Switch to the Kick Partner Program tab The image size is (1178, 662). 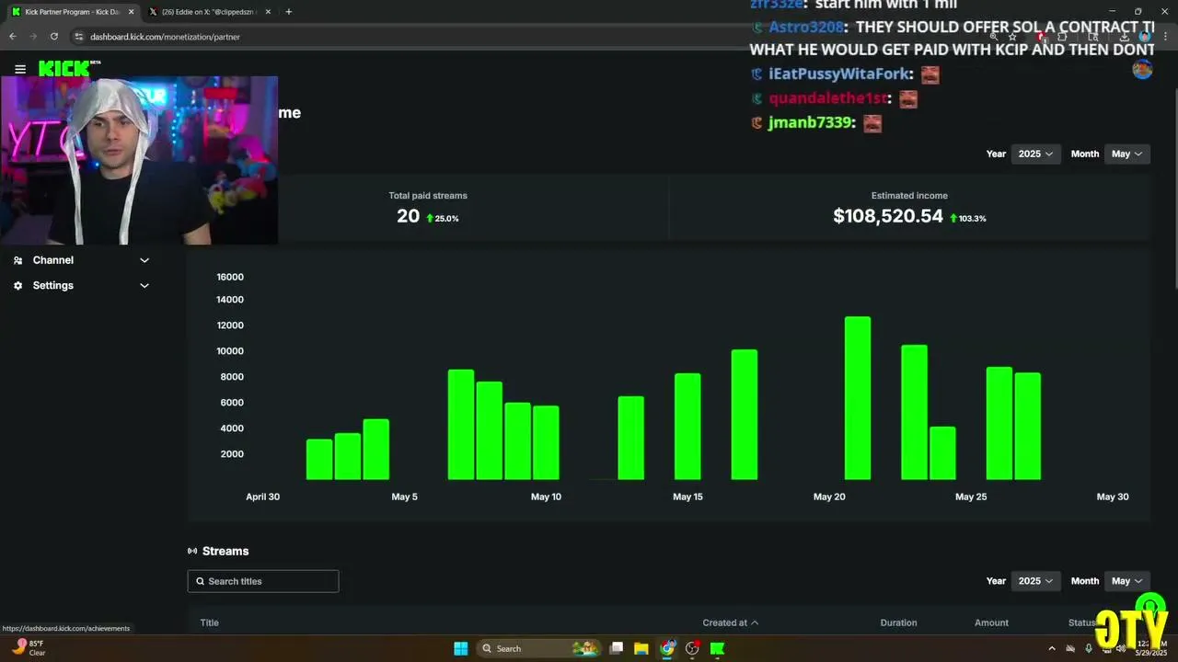point(72,12)
